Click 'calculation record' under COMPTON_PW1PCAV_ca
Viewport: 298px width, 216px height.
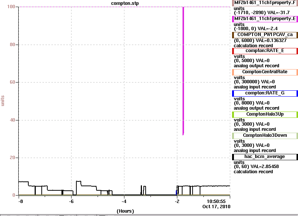(x=253, y=46)
